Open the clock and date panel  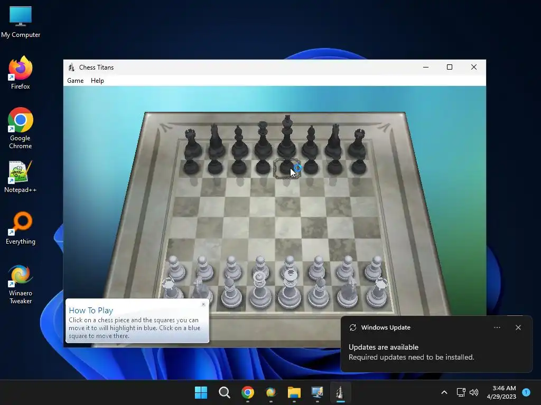(501, 392)
